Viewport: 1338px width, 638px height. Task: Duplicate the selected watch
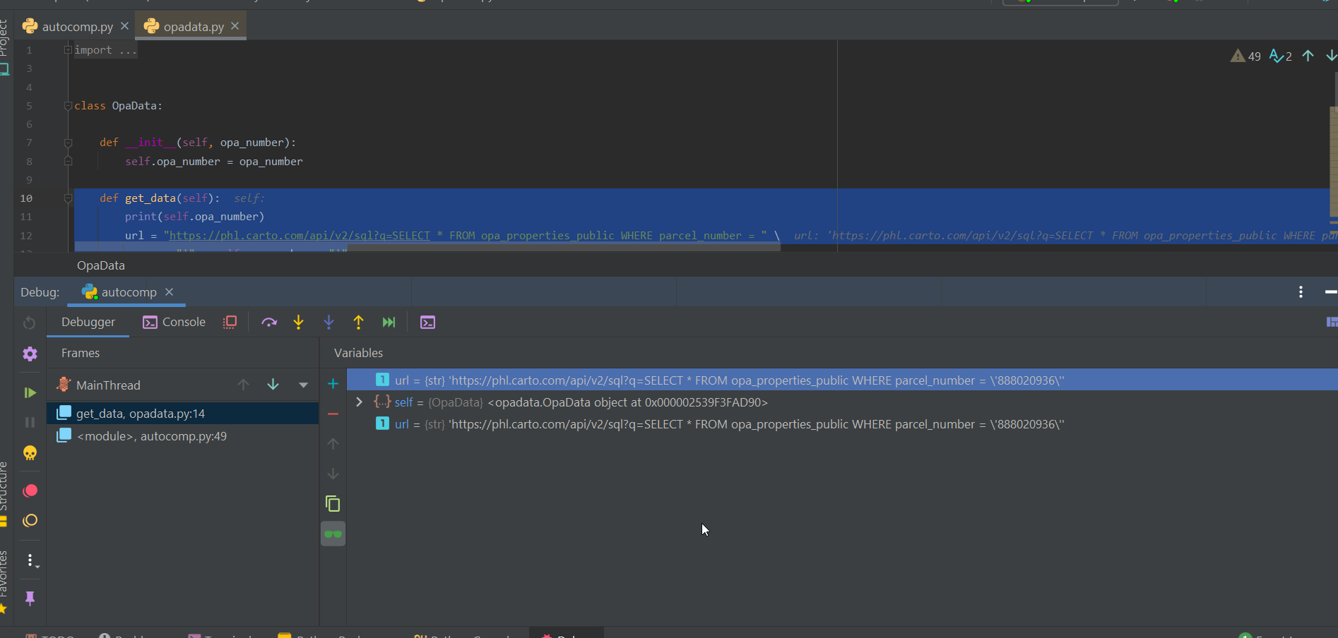point(333,504)
